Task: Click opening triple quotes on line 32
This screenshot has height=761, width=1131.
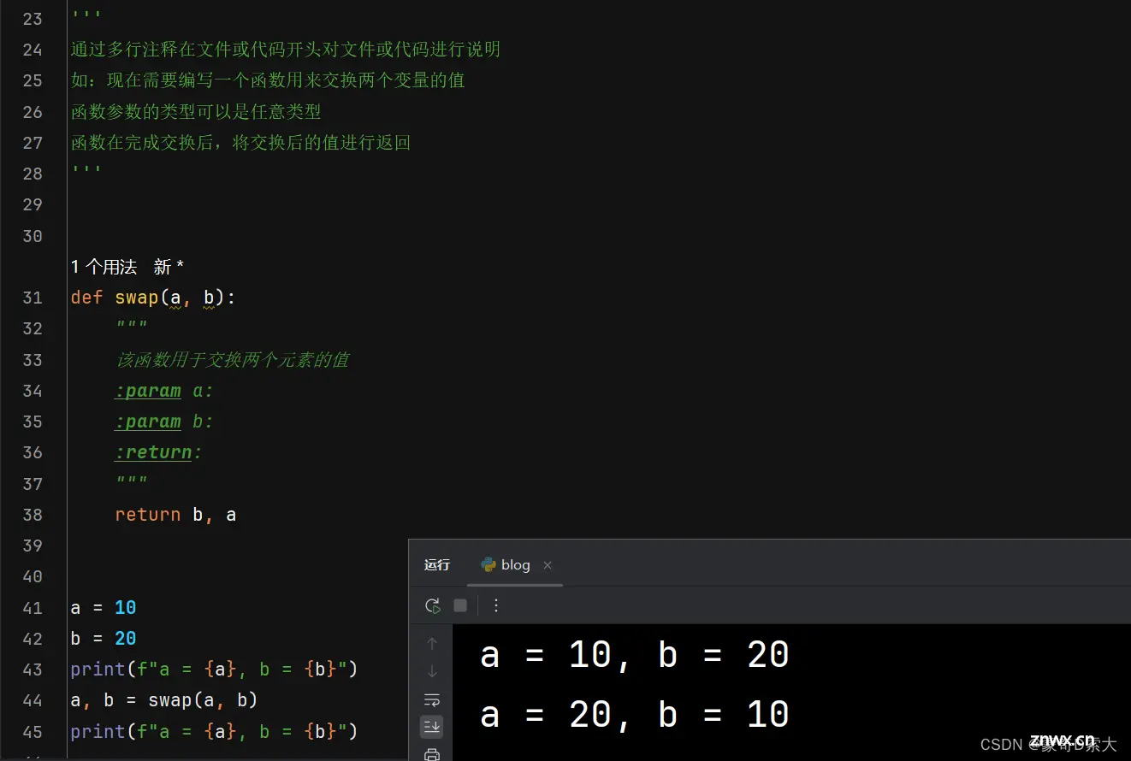Action: click(131, 326)
